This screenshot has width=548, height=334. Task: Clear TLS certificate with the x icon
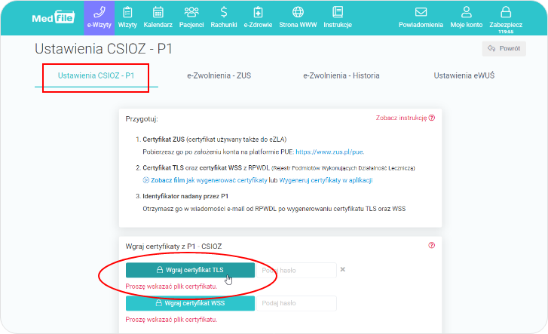click(343, 269)
